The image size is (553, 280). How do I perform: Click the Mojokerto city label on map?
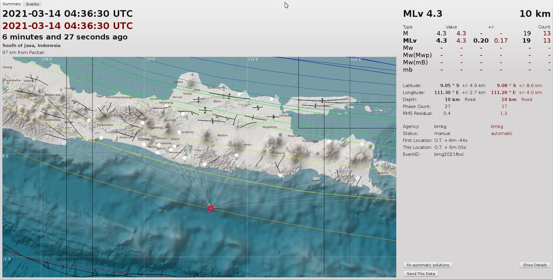(269, 126)
